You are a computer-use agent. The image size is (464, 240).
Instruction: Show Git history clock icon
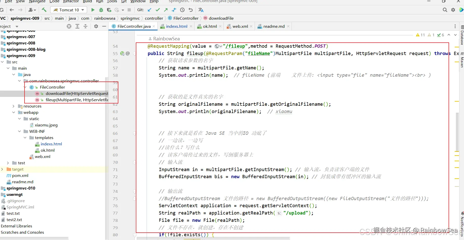(182, 10)
